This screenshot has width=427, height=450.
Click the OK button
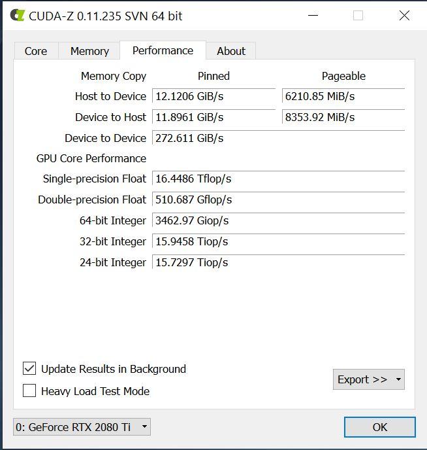point(380,427)
